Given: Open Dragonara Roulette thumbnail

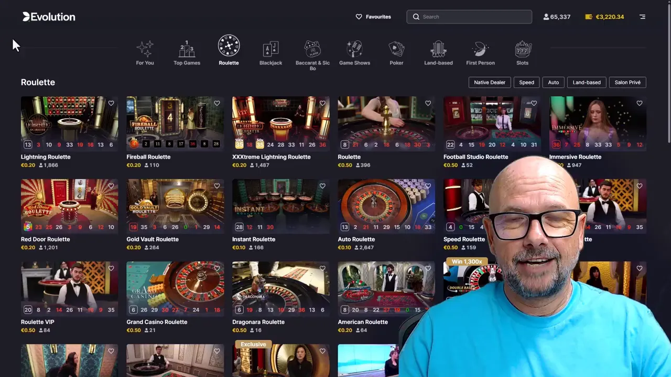Looking at the screenshot, I should [281, 288].
